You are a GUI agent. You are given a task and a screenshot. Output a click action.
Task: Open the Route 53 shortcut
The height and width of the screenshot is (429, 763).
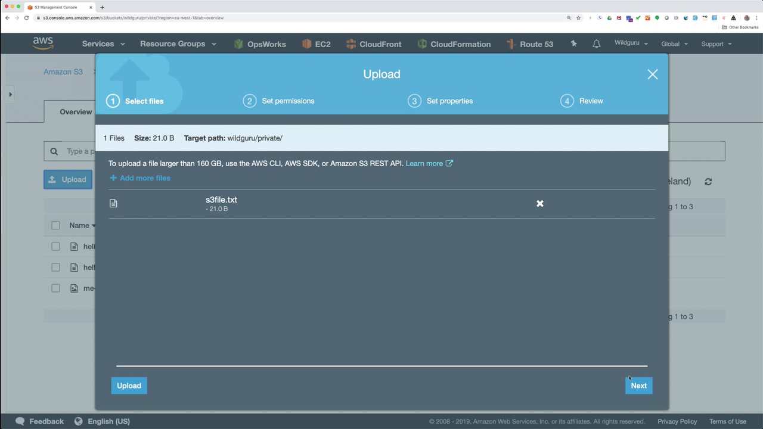530,44
